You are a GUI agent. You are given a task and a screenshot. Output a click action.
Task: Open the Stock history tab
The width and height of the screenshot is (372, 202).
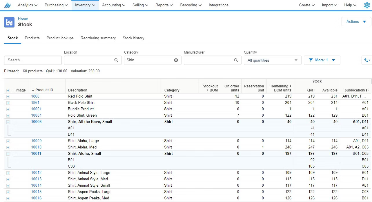pyautogui.click(x=133, y=38)
